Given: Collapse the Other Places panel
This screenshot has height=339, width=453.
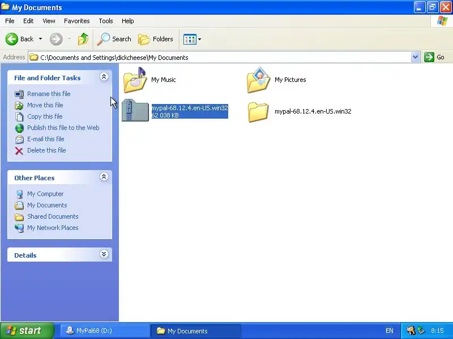Looking at the screenshot, I should click(x=104, y=177).
